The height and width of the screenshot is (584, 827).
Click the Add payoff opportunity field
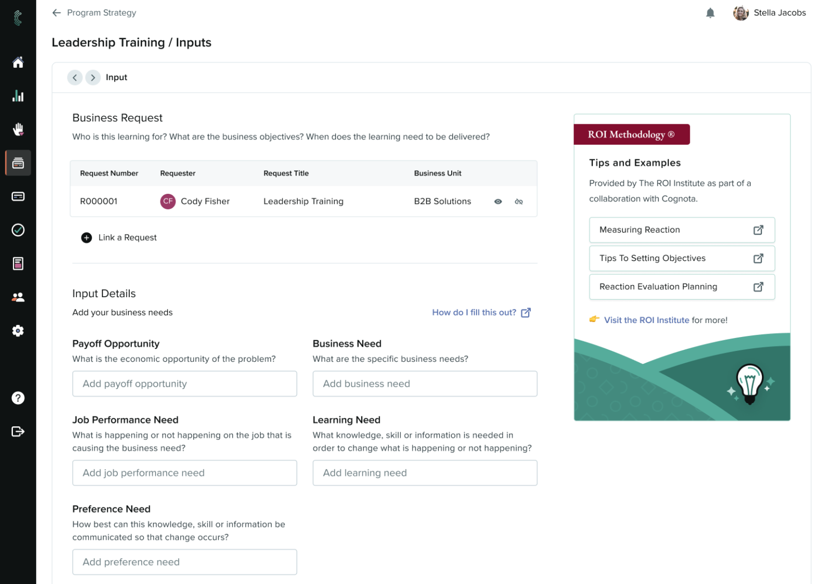185,384
